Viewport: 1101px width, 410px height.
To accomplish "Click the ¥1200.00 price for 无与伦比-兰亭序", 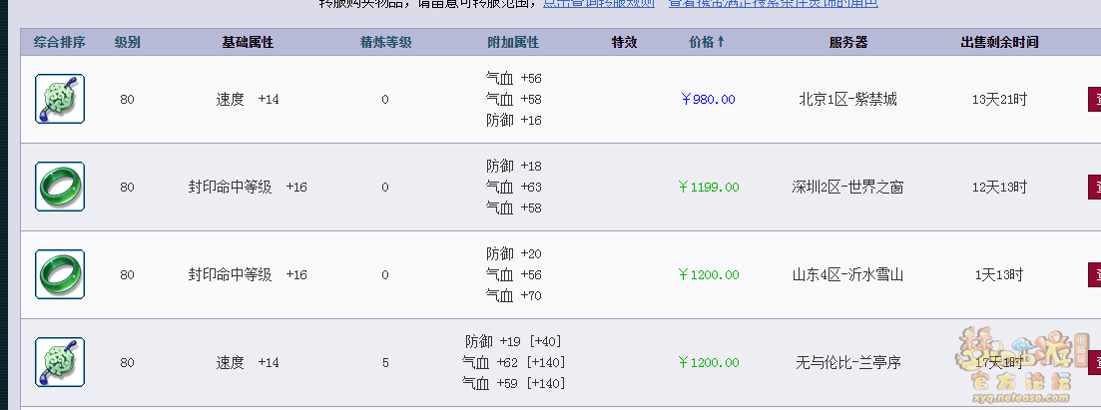I will point(708,363).
